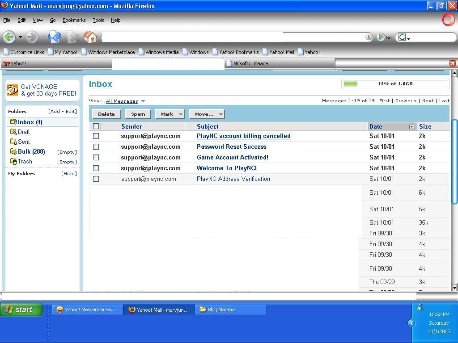
Task: Tick the select-all checkbox in header
Action: pyautogui.click(x=96, y=126)
